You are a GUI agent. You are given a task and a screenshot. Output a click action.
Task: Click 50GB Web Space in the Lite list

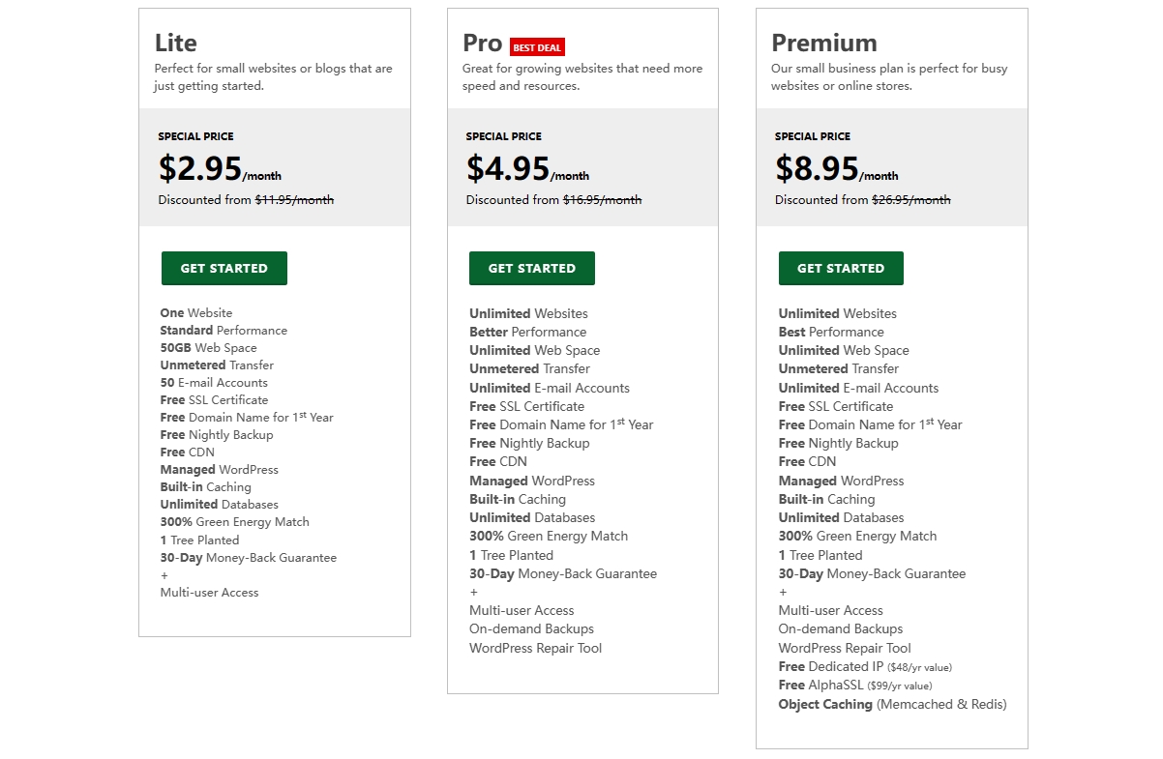[x=208, y=347]
